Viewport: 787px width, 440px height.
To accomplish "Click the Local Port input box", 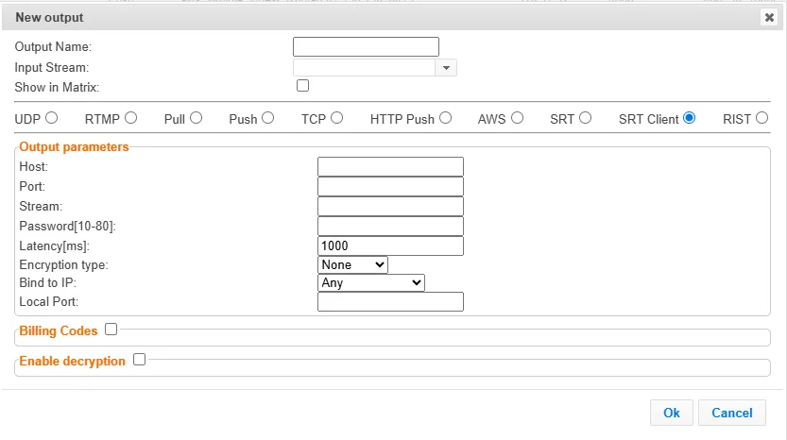I will 390,302.
